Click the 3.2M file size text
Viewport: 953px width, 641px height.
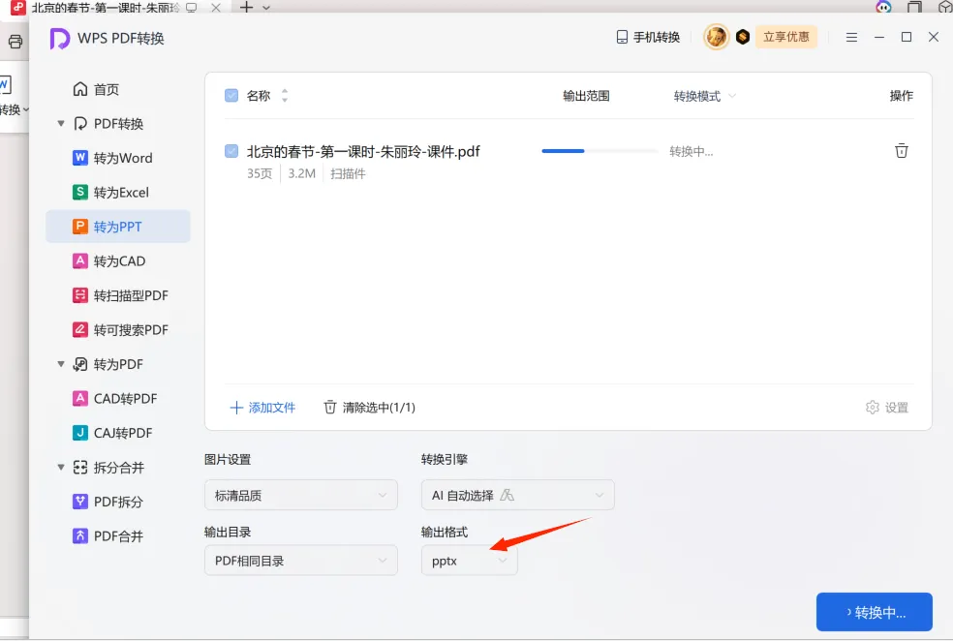[x=301, y=173]
